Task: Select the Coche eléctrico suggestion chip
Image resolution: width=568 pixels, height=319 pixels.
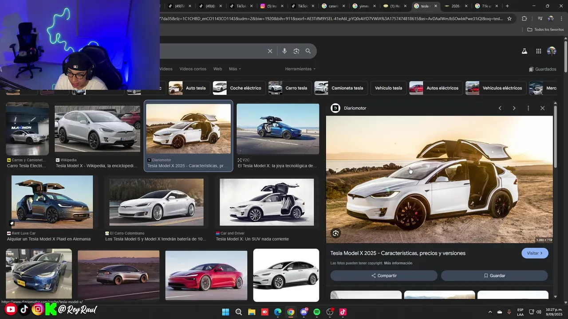Action: pyautogui.click(x=239, y=88)
